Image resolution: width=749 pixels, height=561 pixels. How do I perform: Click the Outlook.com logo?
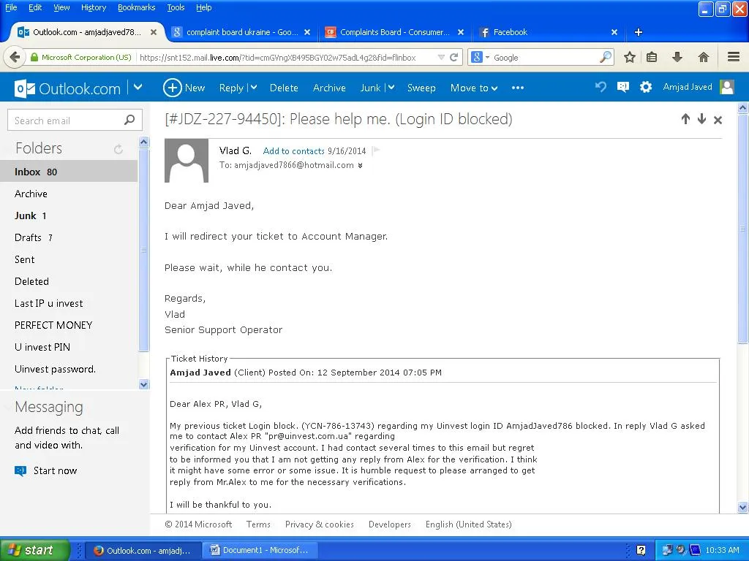[67, 88]
